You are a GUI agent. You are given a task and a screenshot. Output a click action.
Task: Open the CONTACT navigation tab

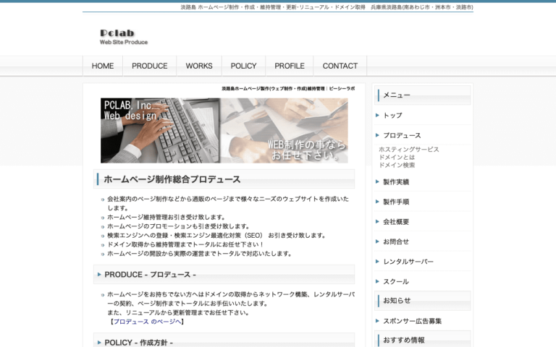pos(340,66)
